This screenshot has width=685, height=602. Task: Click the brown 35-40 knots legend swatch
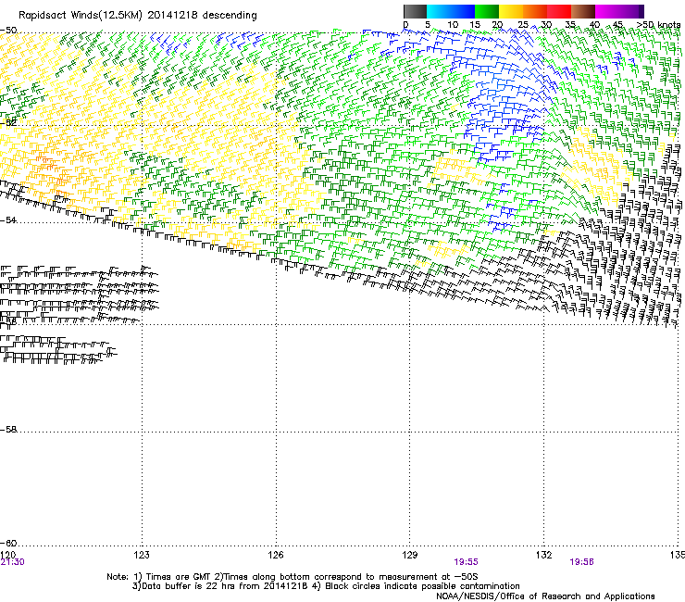tap(583, 11)
